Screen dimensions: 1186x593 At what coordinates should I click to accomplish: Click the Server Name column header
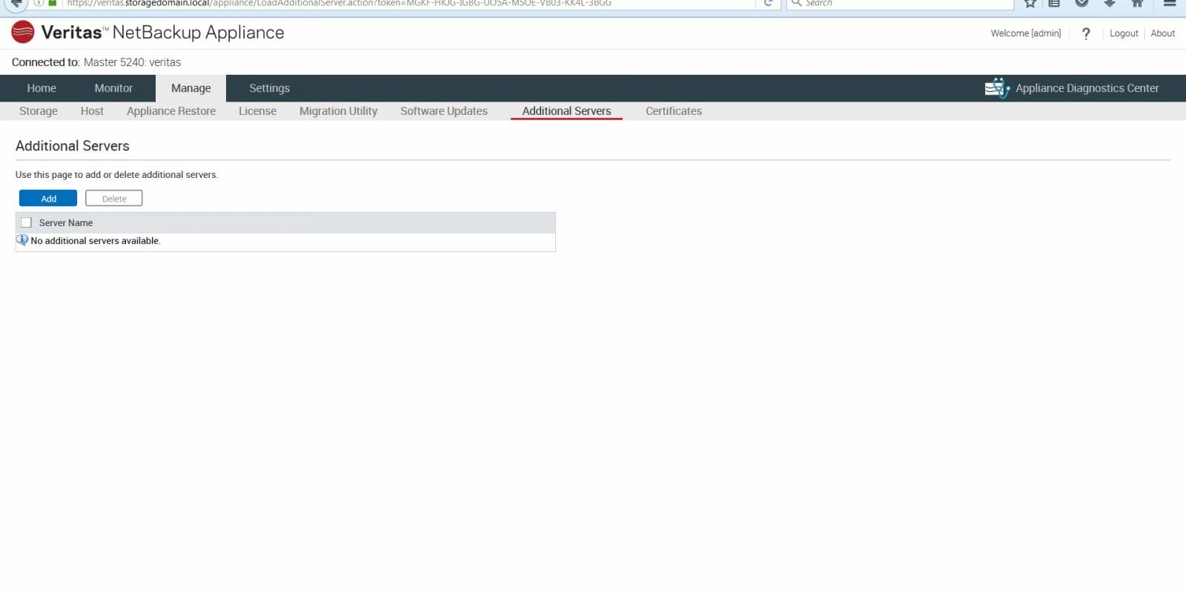click(66, 222)
